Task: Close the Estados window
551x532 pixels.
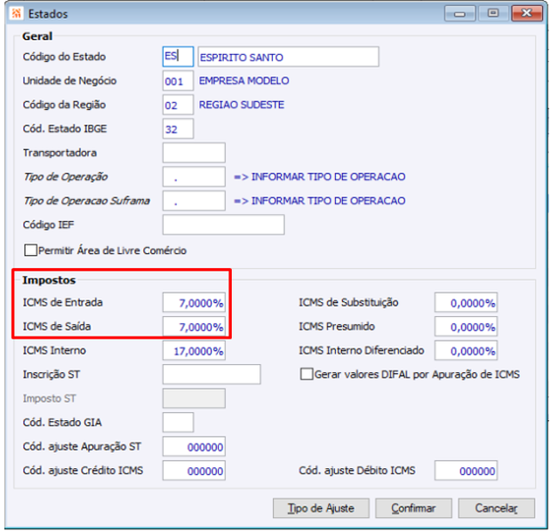Action: point(526,13)
